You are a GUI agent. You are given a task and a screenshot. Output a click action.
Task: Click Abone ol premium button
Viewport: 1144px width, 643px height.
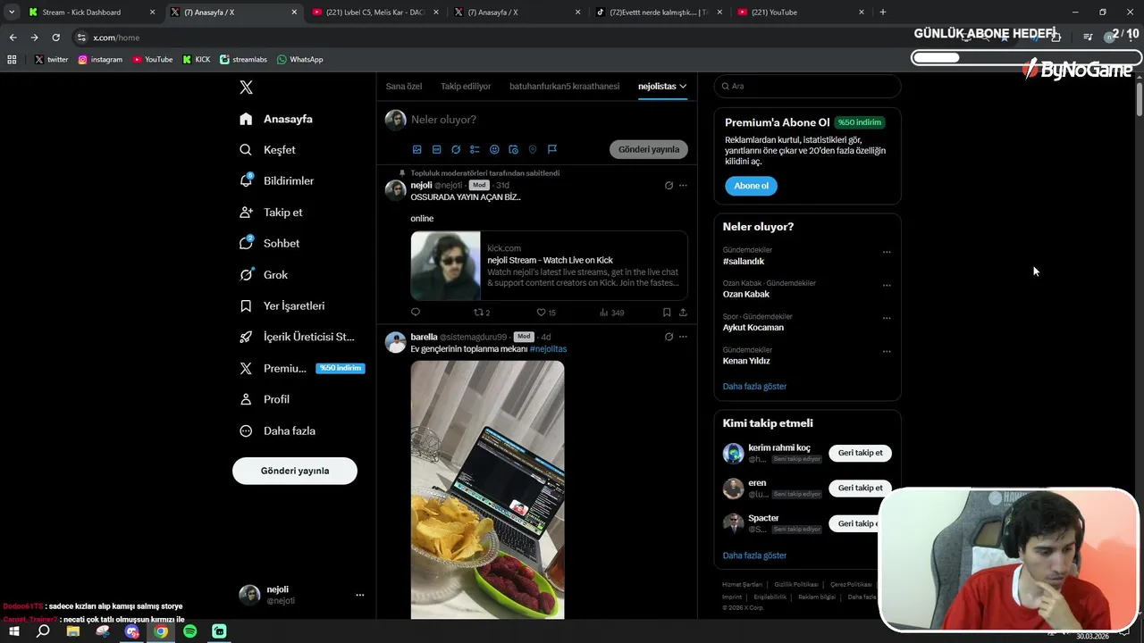coord(751,186)
